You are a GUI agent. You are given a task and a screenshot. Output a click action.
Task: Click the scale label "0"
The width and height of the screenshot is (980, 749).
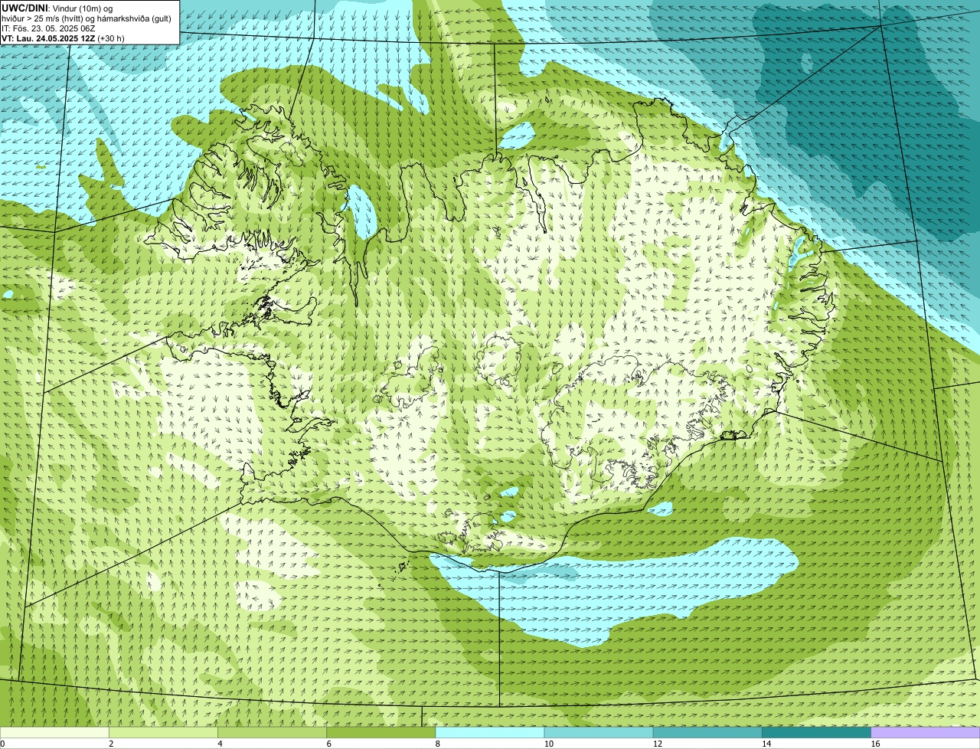[3, 744]
